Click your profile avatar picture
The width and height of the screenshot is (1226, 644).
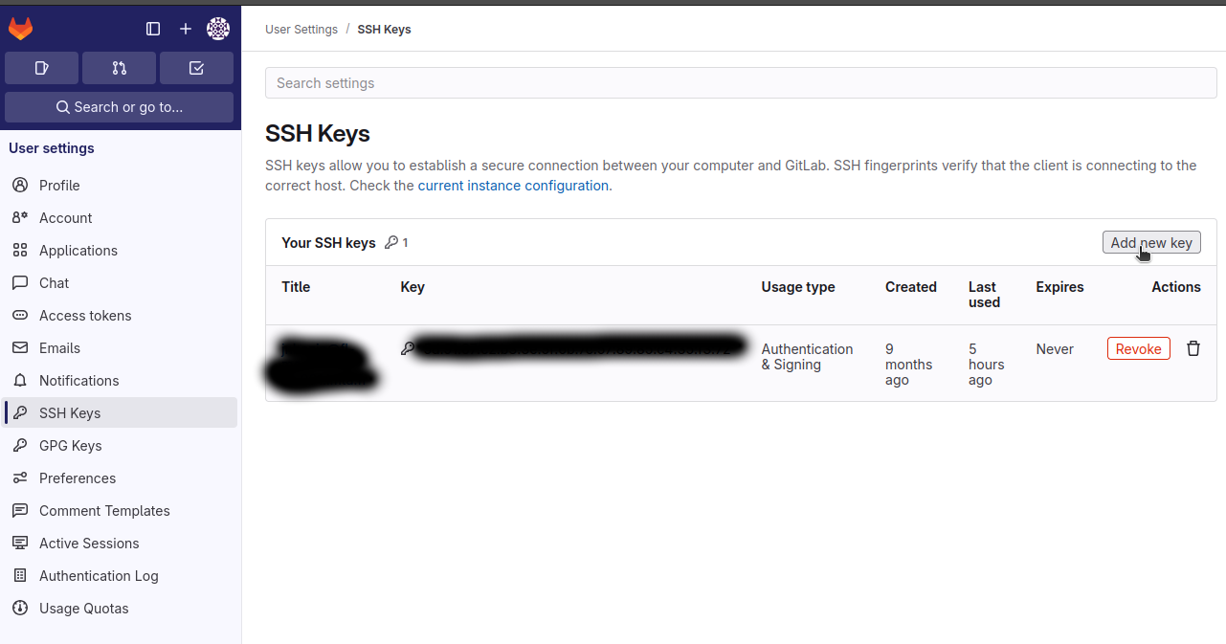click(218, 28)
